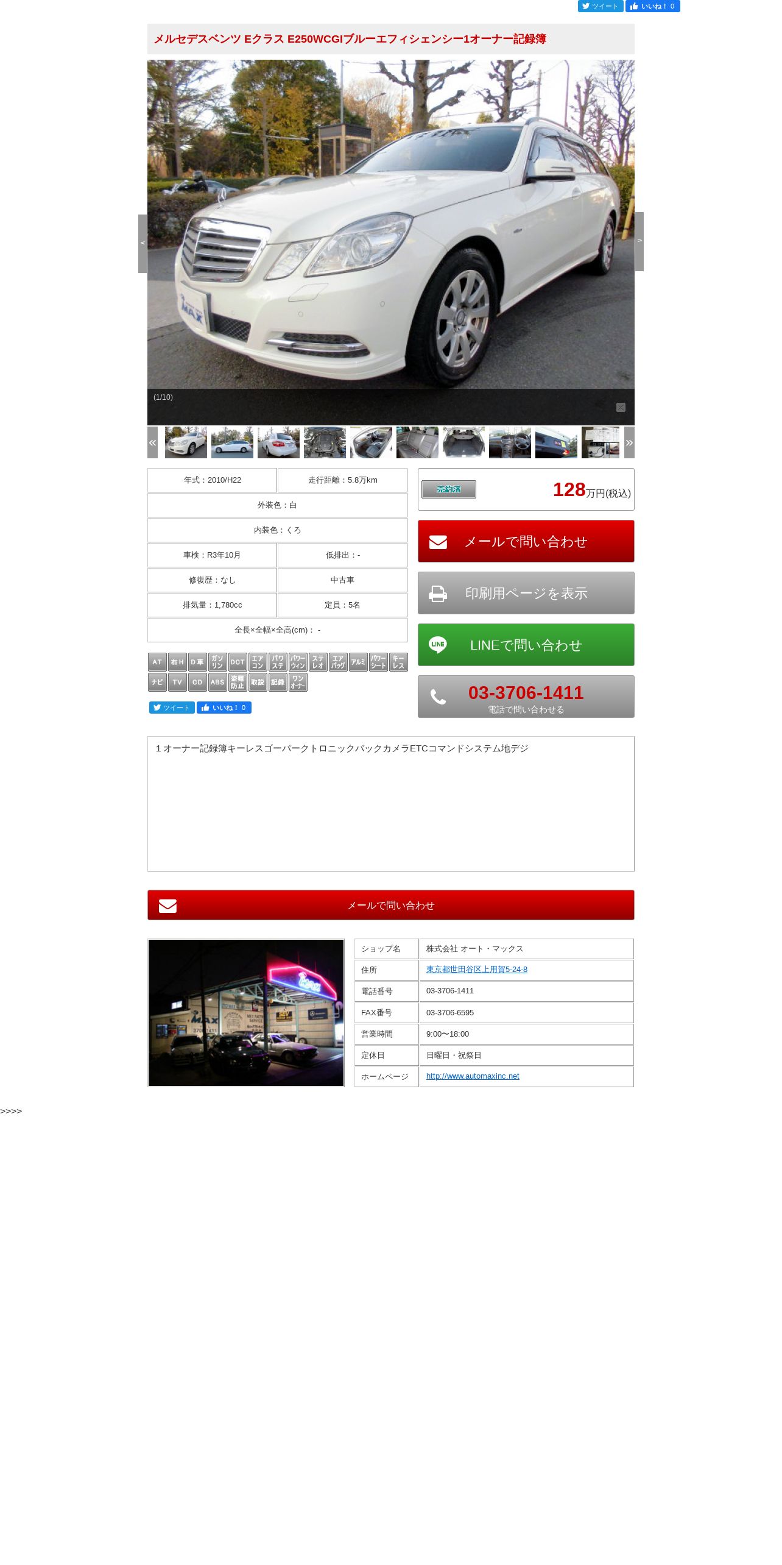Select fifth thumbnail showing front seats
The width and height of the screenshot is (782, 1565).
click(371, 442)
